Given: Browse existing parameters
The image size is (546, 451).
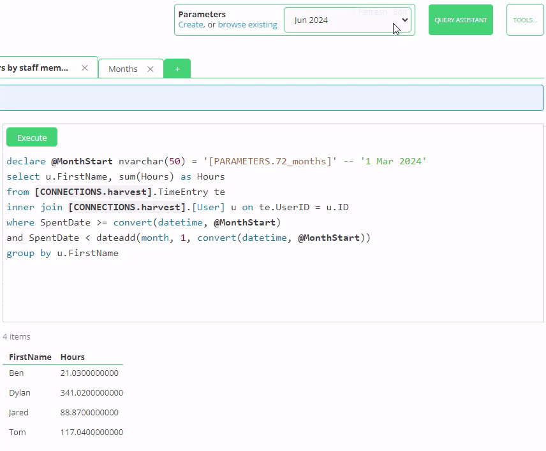Looking at the screenshot, I should point(247,24).
